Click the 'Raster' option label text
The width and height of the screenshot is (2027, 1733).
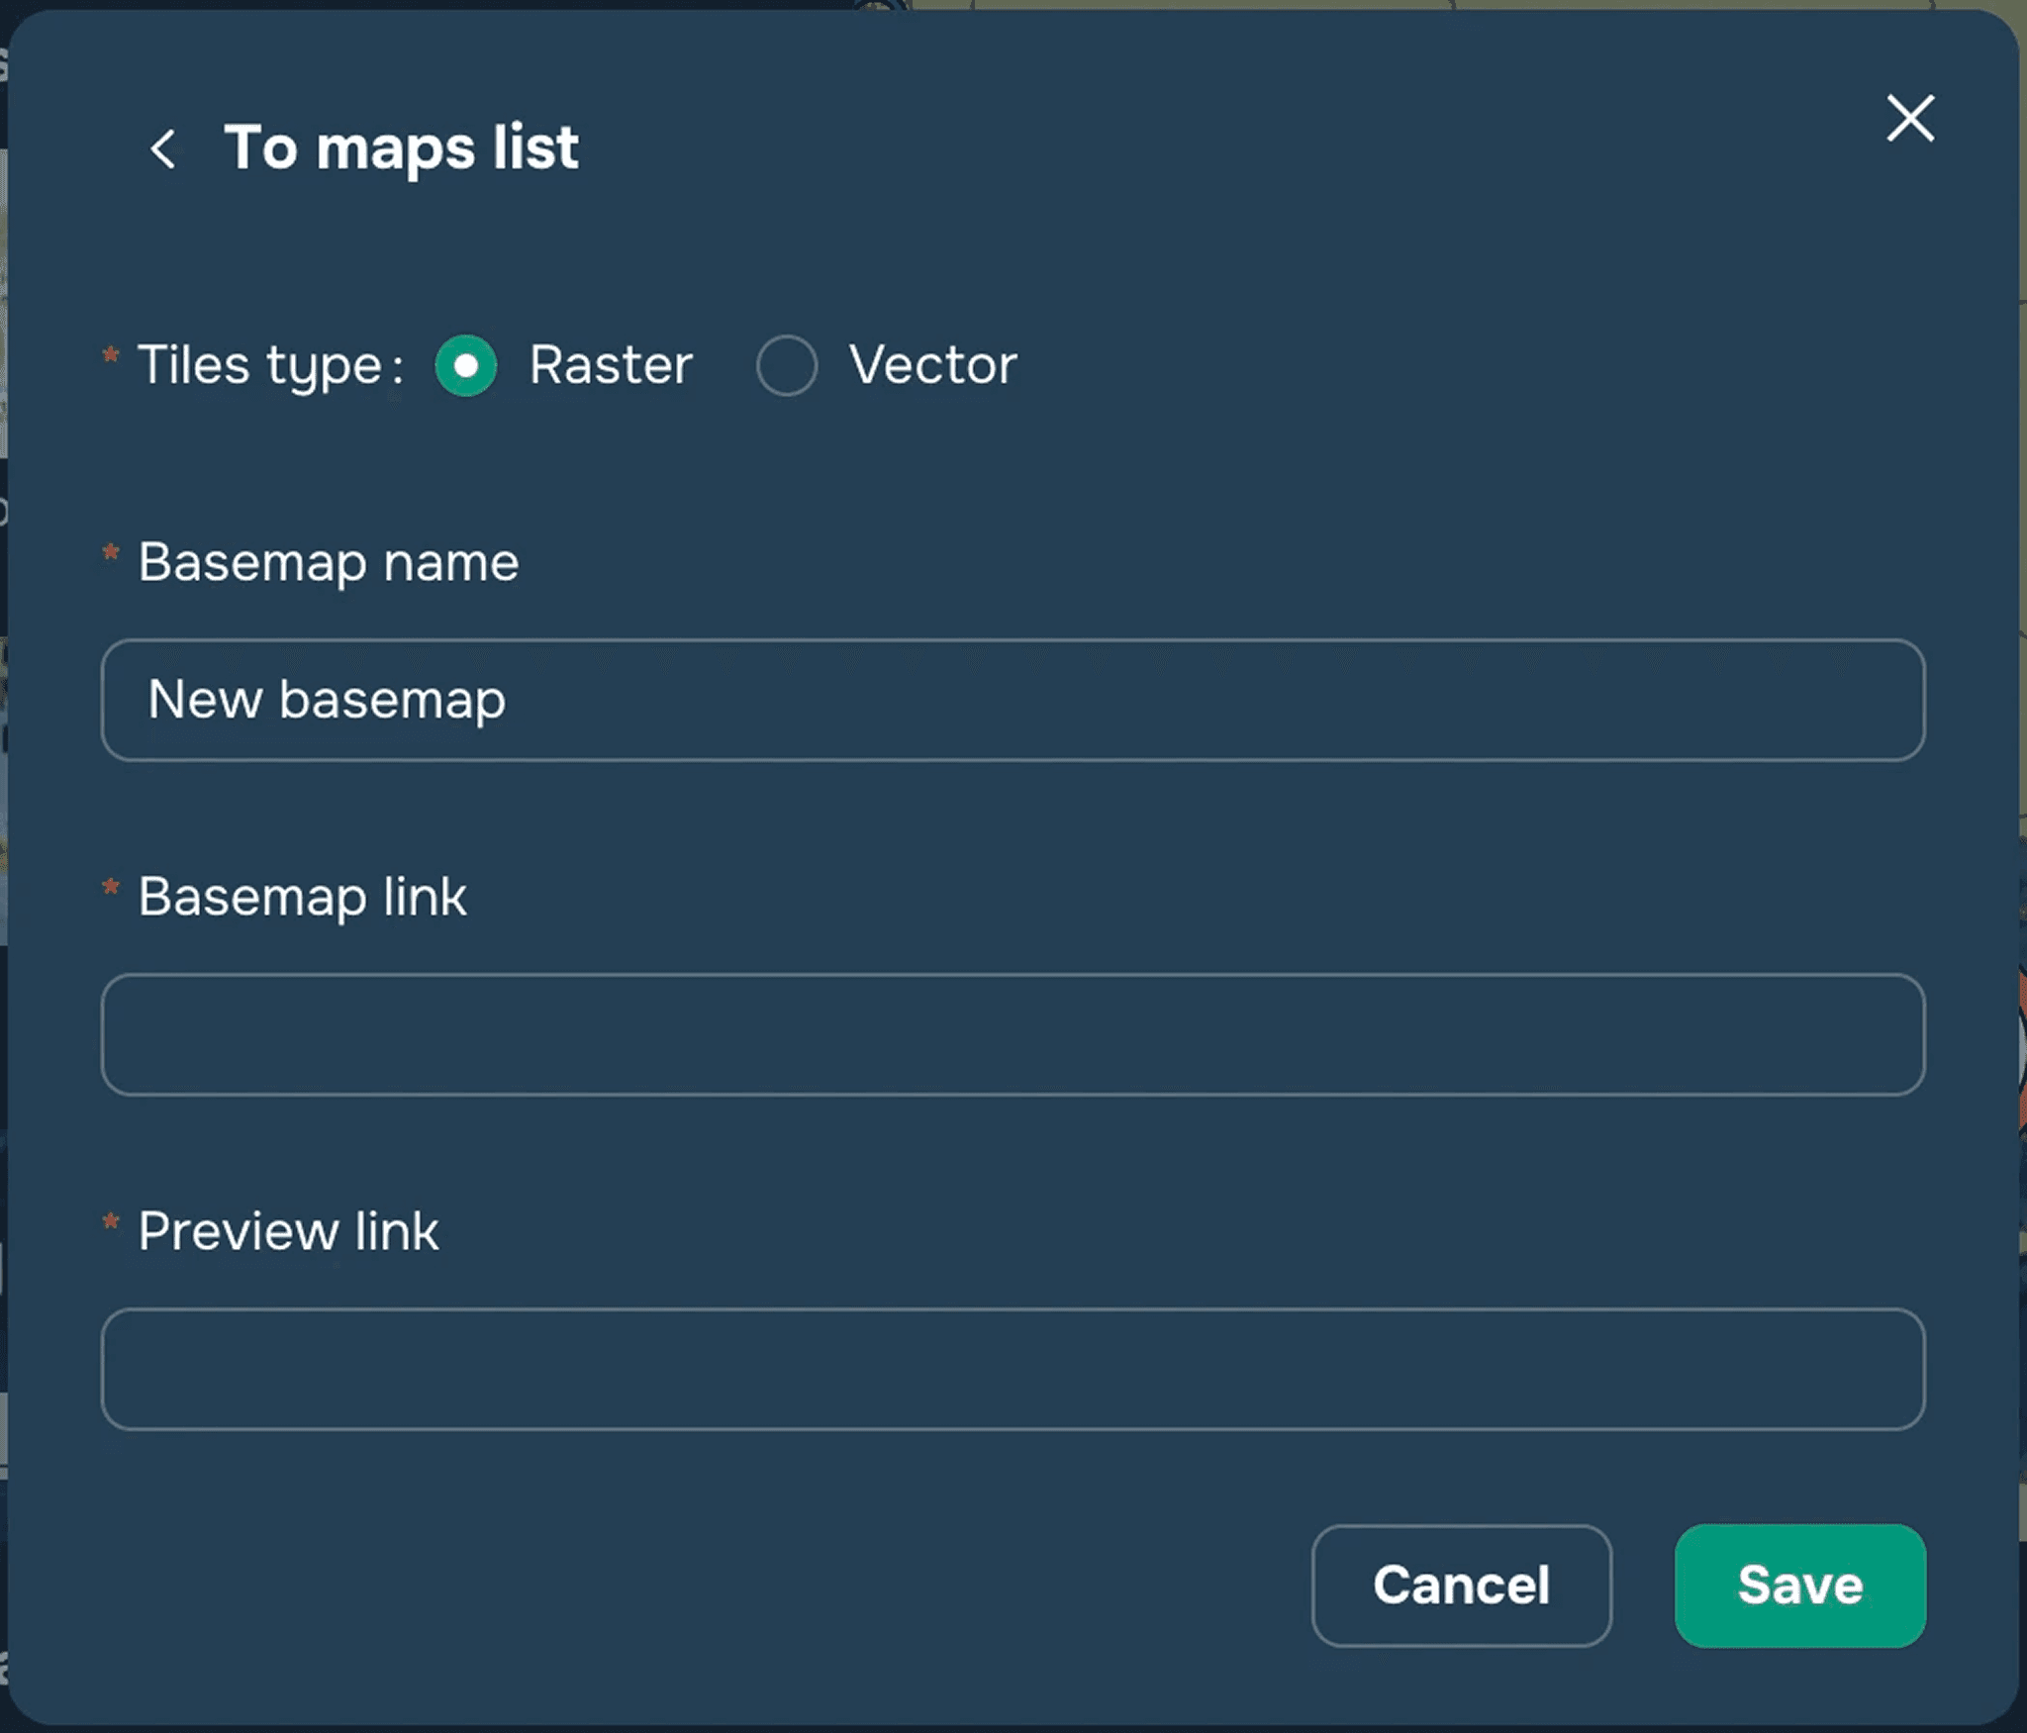coord(610,365)
